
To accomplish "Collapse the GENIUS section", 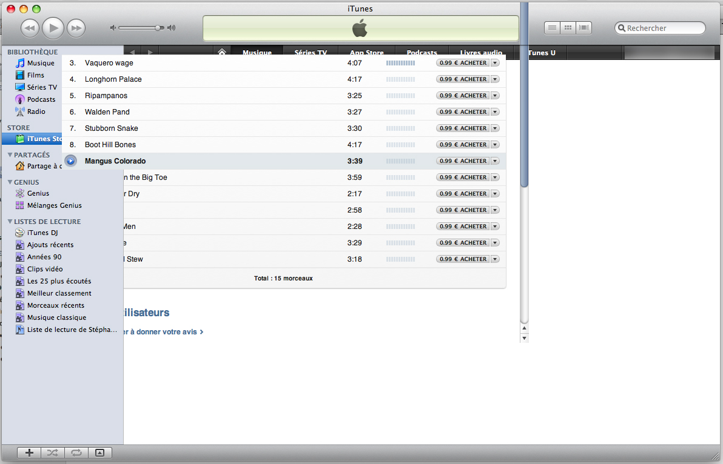I will 10,182.
